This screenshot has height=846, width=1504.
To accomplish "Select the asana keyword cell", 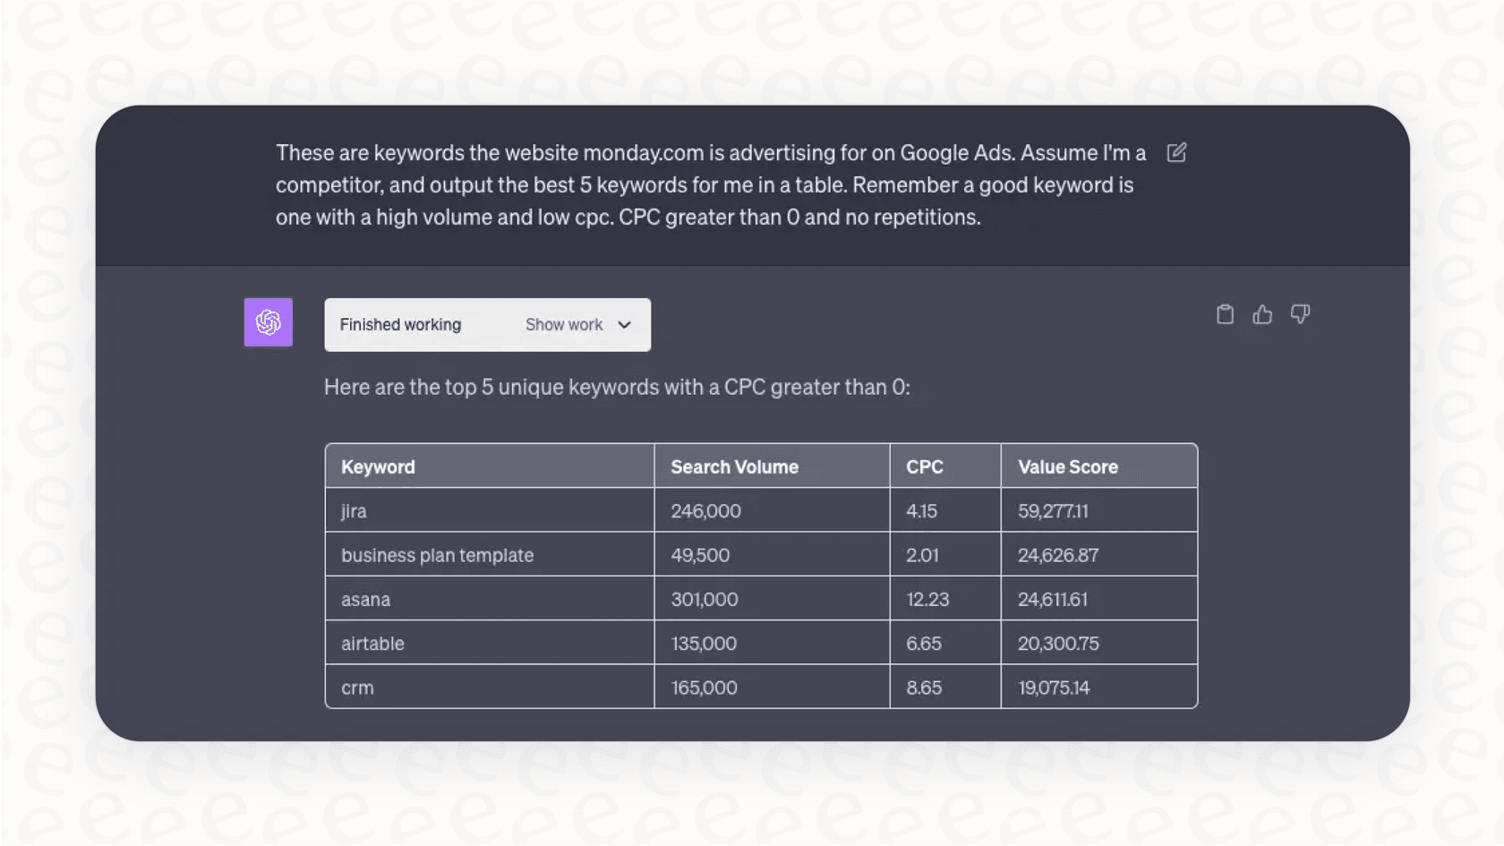I will coord(365,598).
